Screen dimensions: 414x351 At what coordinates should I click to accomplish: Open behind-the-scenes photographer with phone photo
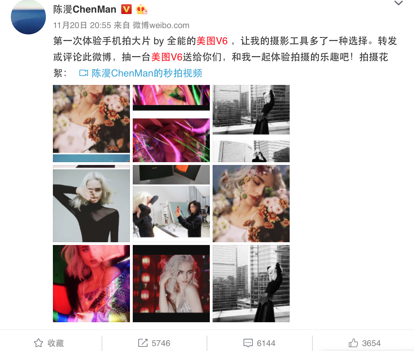pyautogui.click(x=171, y=204)
